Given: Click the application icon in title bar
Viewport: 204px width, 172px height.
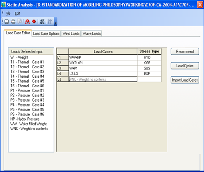Looking at the screenshot, I should point(3,5).
